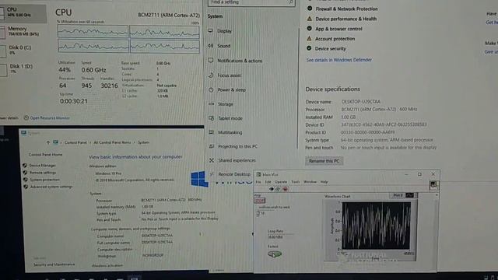Click the Remote settings shield icon

25,173
